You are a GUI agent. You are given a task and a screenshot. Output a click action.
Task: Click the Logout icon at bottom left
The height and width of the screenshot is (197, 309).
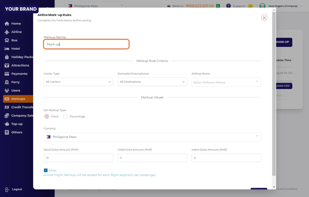coord(7,189)
